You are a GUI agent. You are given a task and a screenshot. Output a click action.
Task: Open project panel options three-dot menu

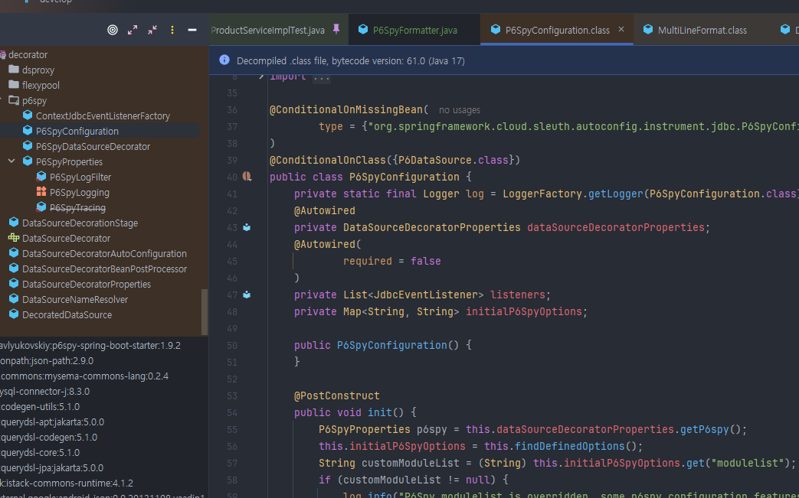pos(172,30)
